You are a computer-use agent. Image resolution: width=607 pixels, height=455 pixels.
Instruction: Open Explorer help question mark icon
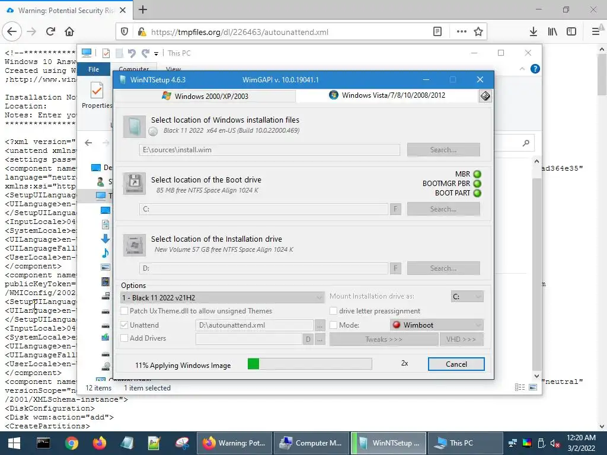535,69
